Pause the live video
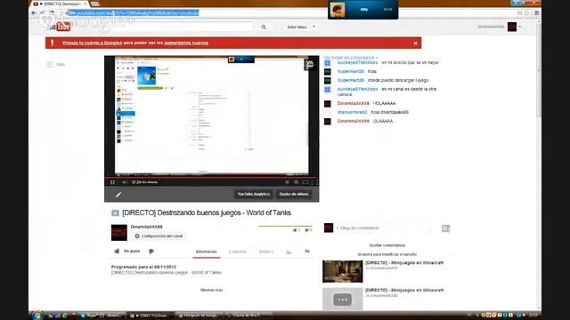This screenshot has height=320, width=570. tap(113, 182)
